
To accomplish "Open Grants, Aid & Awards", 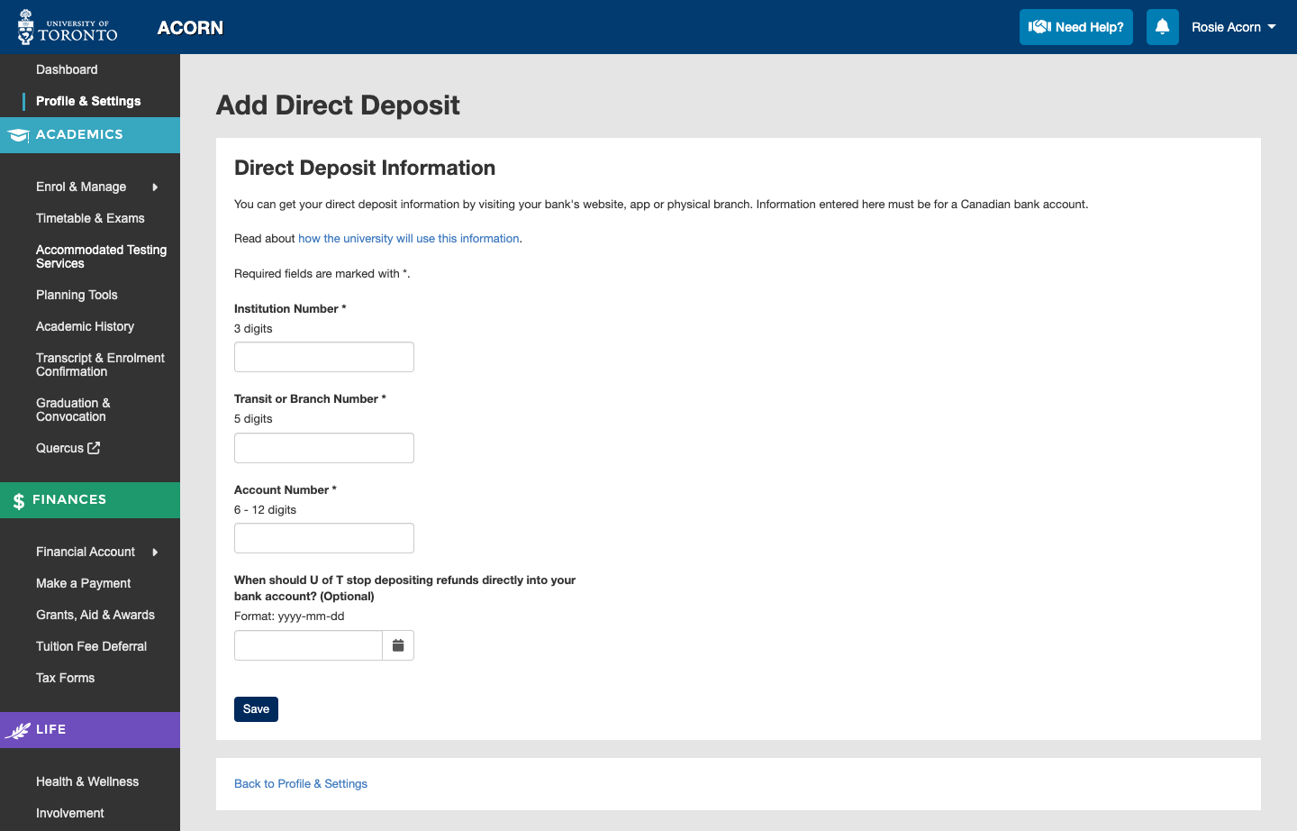I will click(x=95, y=615).
